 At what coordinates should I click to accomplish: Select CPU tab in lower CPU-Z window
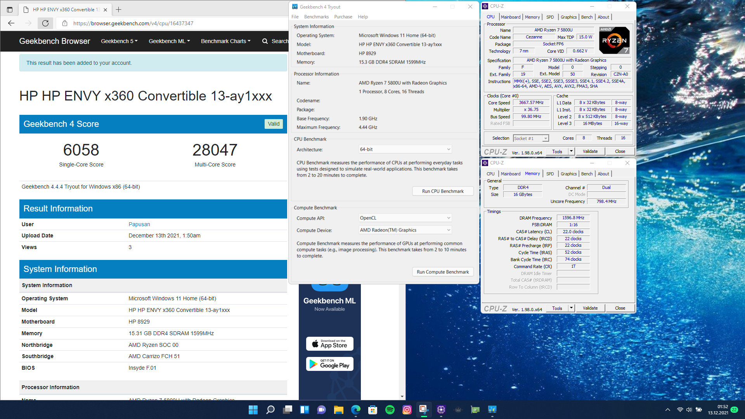pyautogui.click(x=490, y=174)
